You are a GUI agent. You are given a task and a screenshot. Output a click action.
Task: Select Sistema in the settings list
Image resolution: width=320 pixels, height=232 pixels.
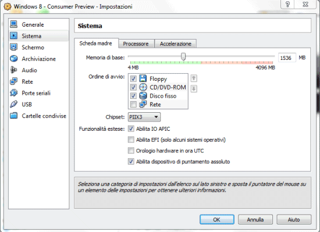tap(39, 36)
